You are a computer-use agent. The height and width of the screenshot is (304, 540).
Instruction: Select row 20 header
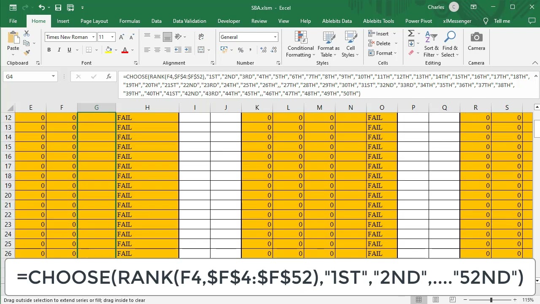[8, 195]
